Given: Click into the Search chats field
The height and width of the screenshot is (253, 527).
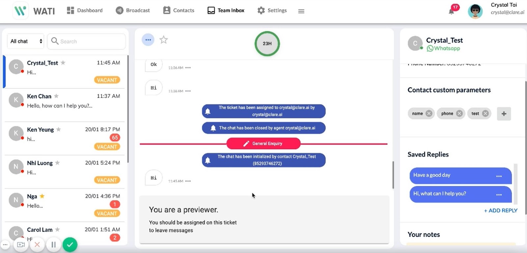Looking at the screenshot, I should tap(86, 41).
